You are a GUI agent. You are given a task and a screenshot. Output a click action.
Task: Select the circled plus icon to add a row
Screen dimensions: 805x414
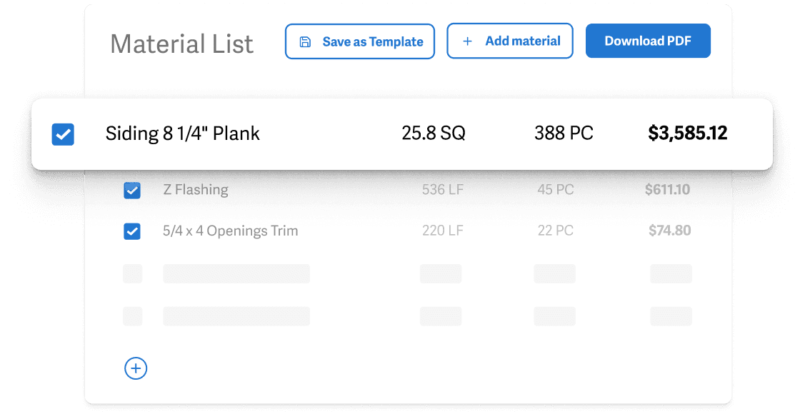click(136, 368)
